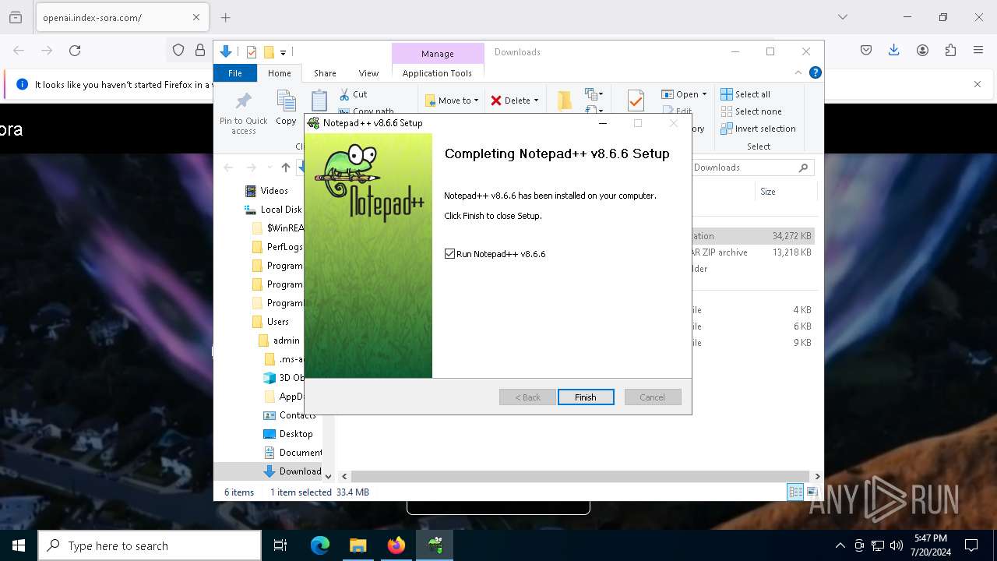Open Firefox Extensions puzzle icon
Image resolution: width=997 pixels, height=561 pixels.
click(x=950, y=51)
